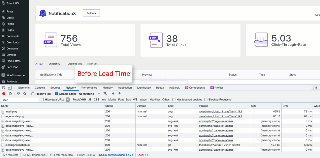
Task: Check the Has blocked cookies checkbox
Action: (x=174, y=100)
